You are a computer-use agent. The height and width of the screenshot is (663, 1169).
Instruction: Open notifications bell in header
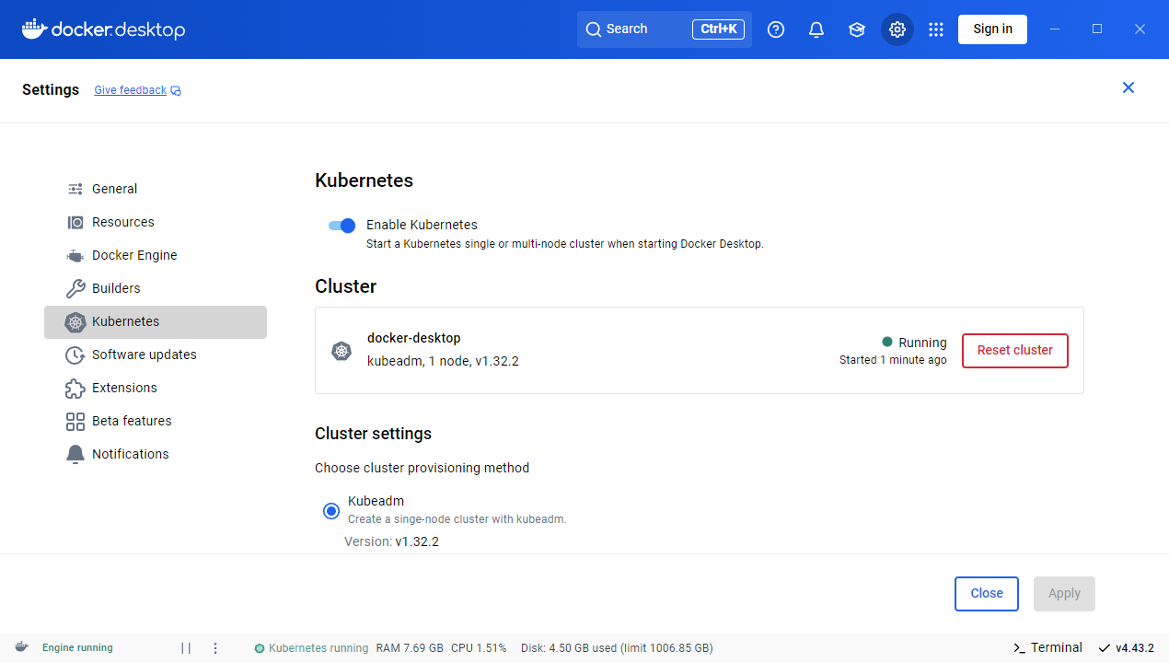(816, 29)
